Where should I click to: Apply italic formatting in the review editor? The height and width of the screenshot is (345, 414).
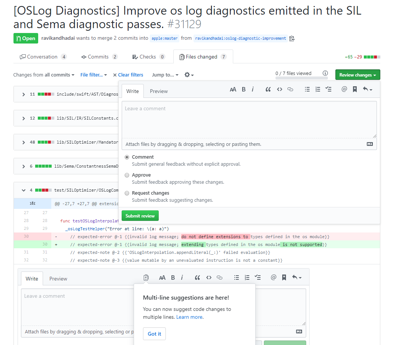[253, 89]
